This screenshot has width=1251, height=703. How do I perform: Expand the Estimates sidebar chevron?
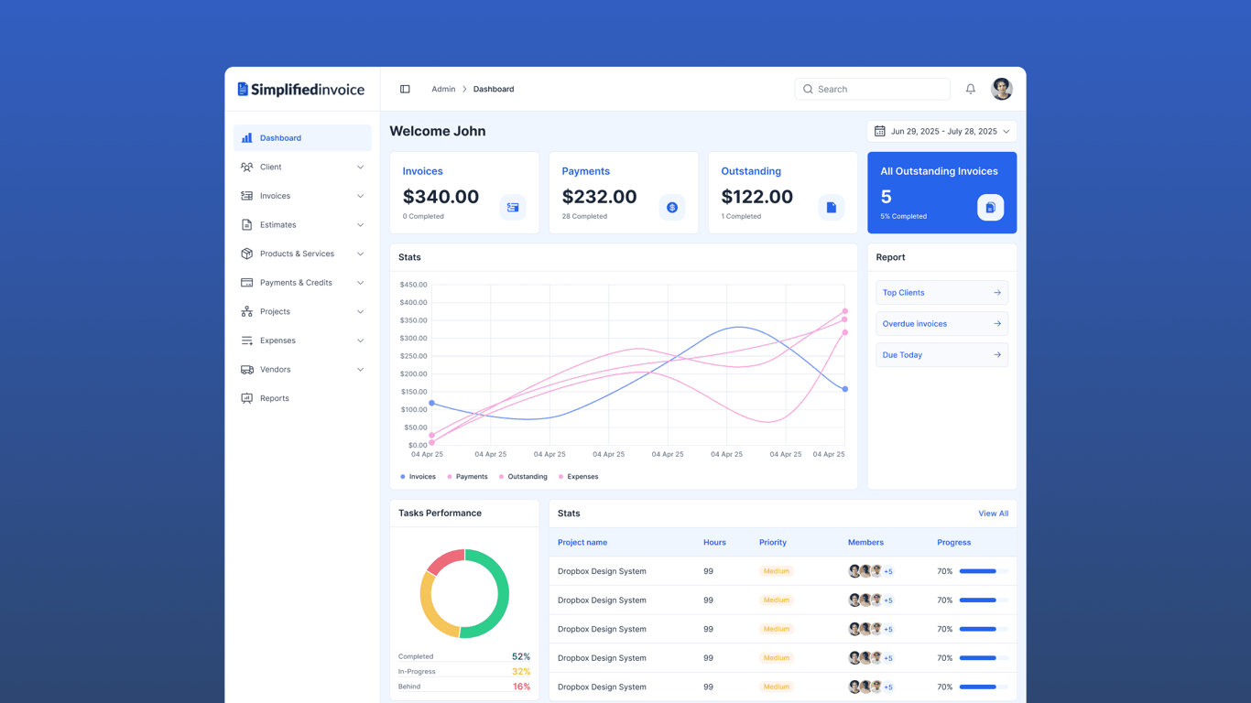click(360, 225)
